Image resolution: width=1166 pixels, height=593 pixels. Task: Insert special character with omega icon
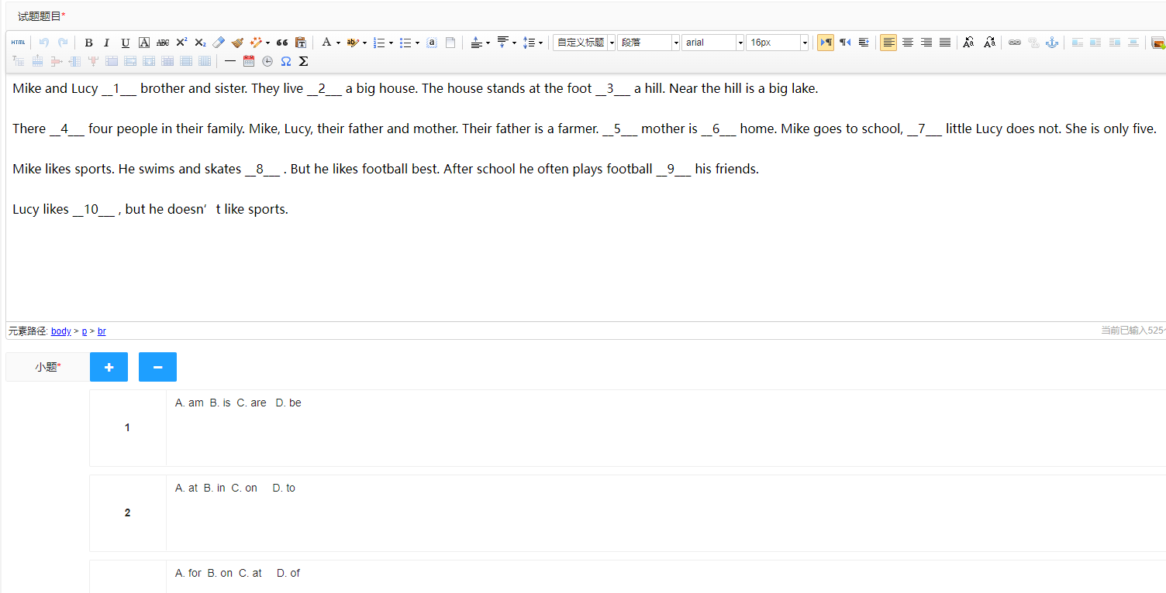click(x=286, y=61)
